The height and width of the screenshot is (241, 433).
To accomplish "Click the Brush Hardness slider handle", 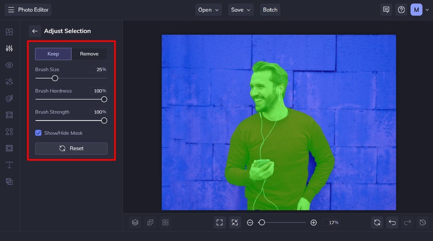I will pyautogui.click(x=104, y=99).
